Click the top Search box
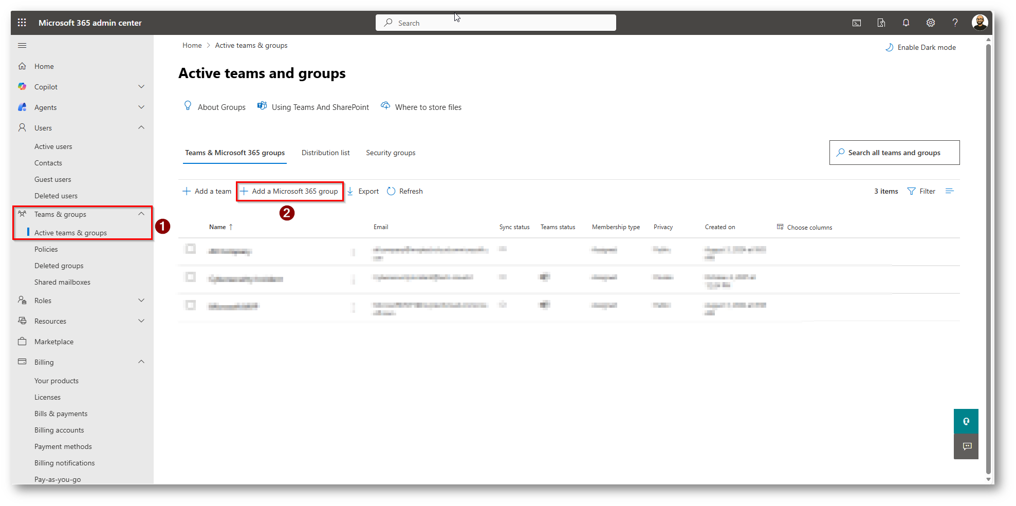1016x506 pixels. pos(496,23)
